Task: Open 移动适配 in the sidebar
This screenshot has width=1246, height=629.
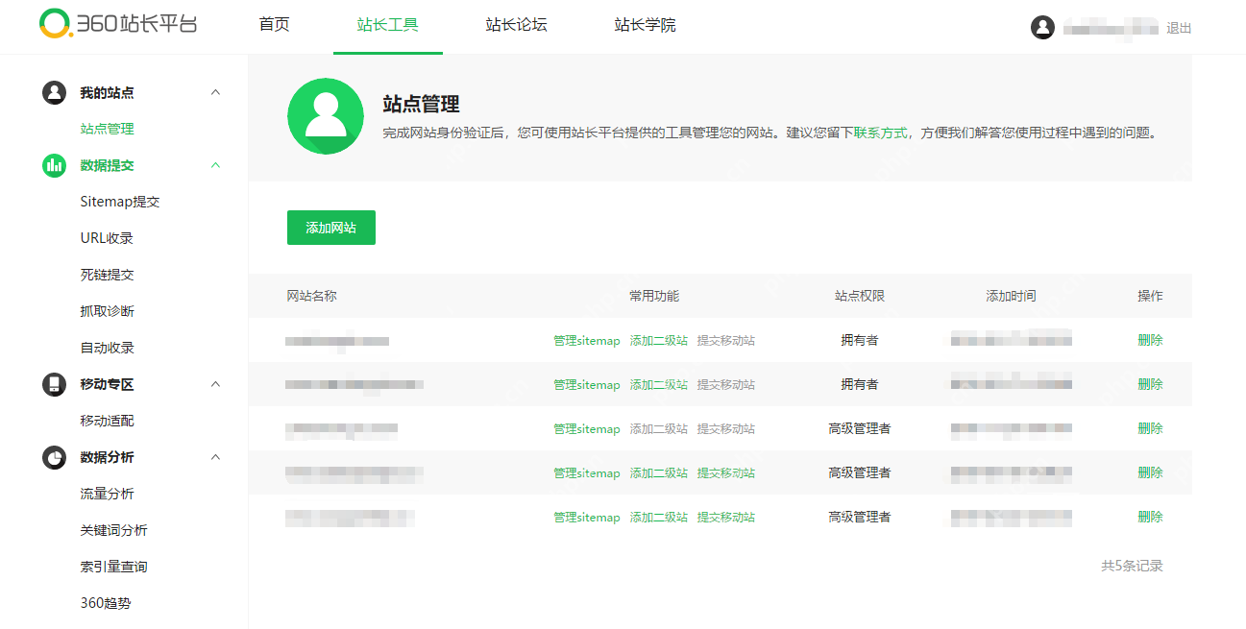Action: (x=107, y=421)
